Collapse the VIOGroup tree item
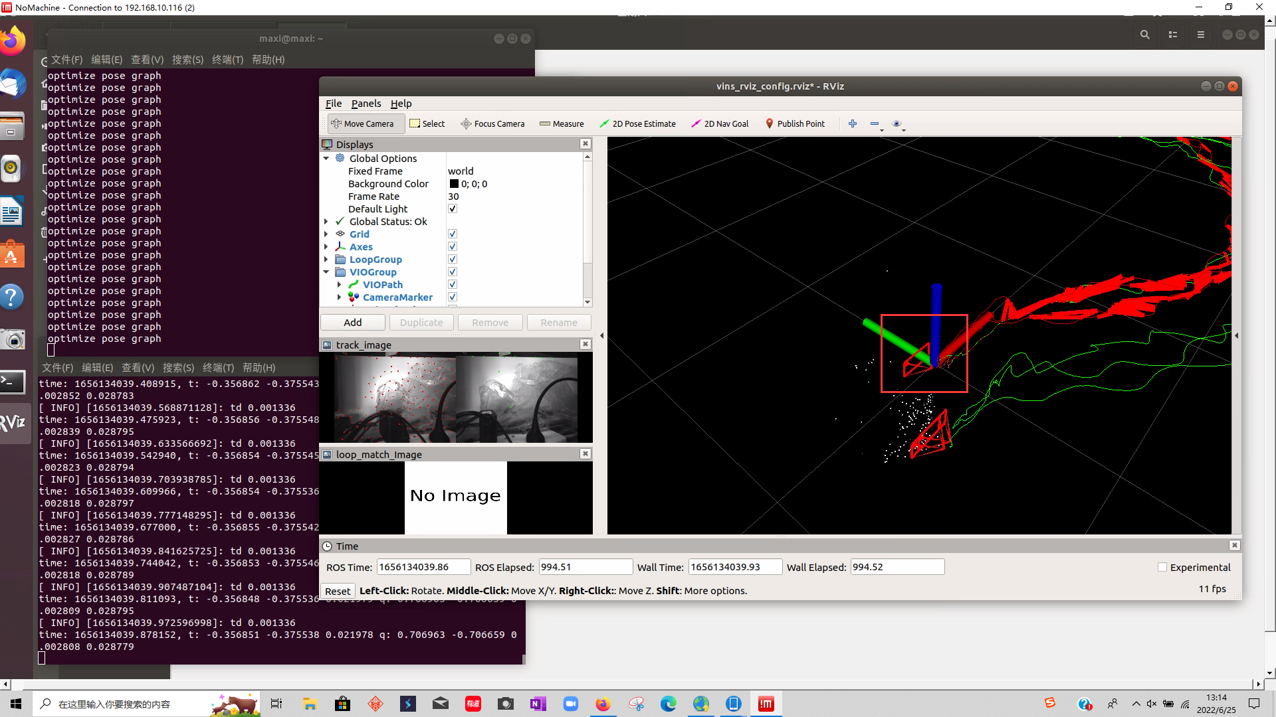The height and width of the screenshot is (717, 1276). click(x=326, y=272)
